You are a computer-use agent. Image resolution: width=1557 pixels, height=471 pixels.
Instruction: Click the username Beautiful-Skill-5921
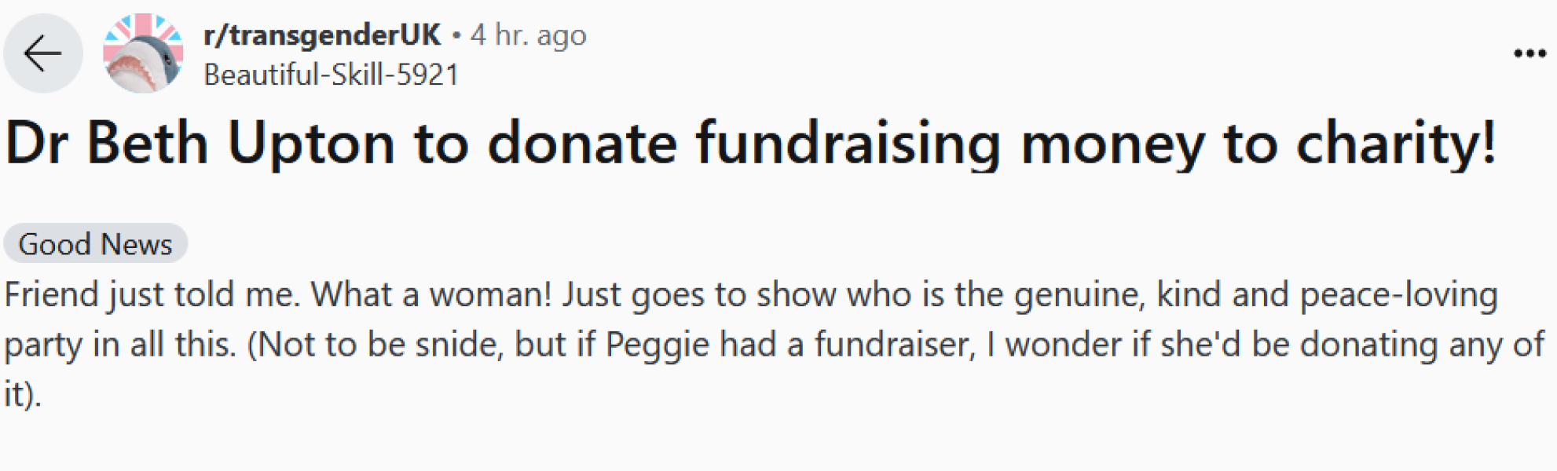click(331, 76)
